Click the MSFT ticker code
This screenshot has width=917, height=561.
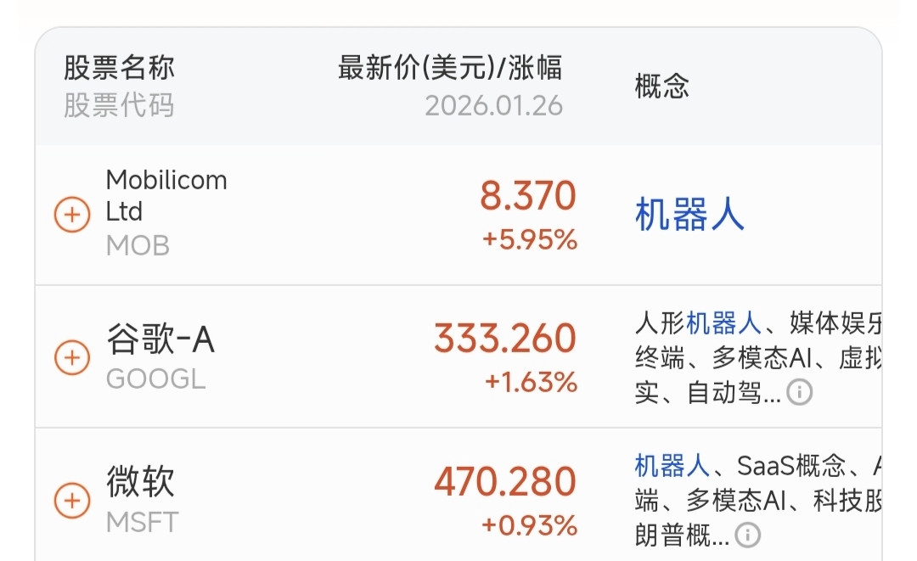[142, 522]
